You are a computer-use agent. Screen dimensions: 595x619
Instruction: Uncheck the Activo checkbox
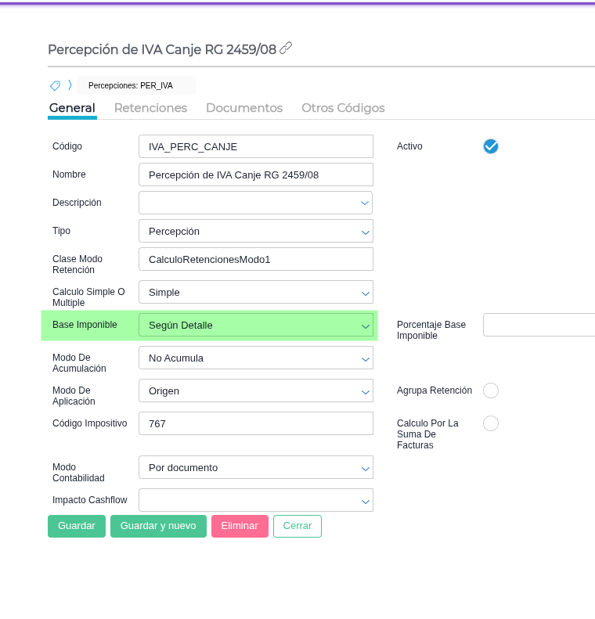(x=491, y=146)
